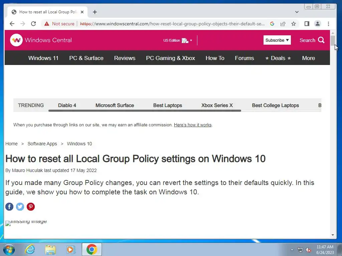Expand the More navigation menu

308,58
